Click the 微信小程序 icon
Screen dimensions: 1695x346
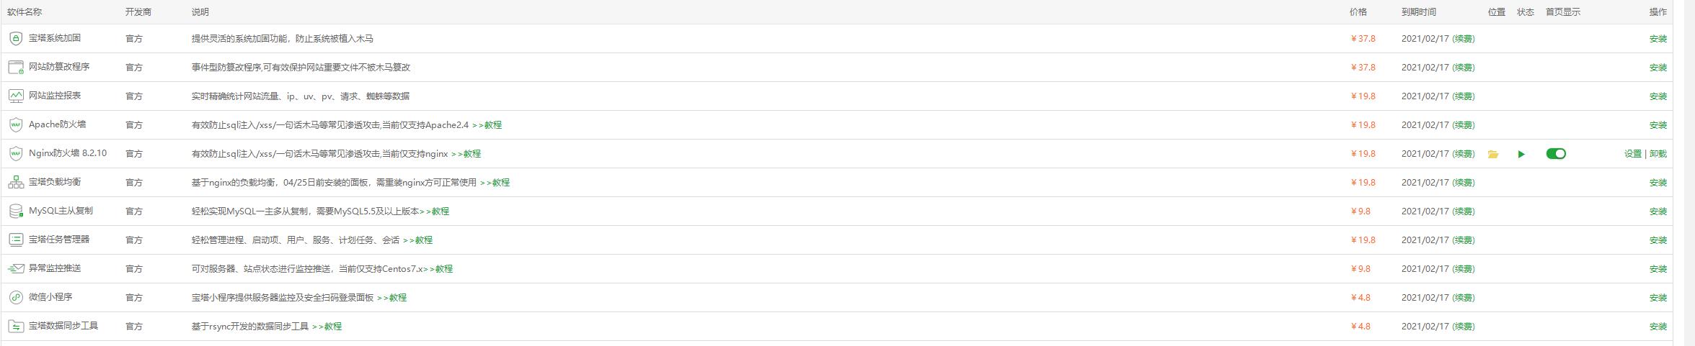(16, 298)
